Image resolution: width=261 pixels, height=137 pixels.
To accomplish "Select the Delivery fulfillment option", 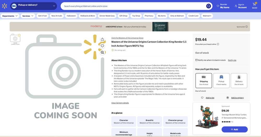I will [x=239, y=81].
